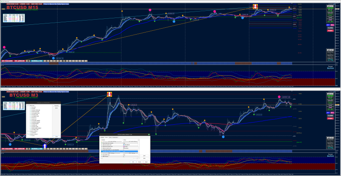This screenshot has height=176, width=341.
Task: Click Reset in the indicator properties dialog
Action: [x=146, y=162]
